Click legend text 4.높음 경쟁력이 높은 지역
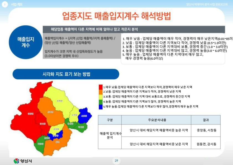 pyautogui.click(x=142, y=101)
